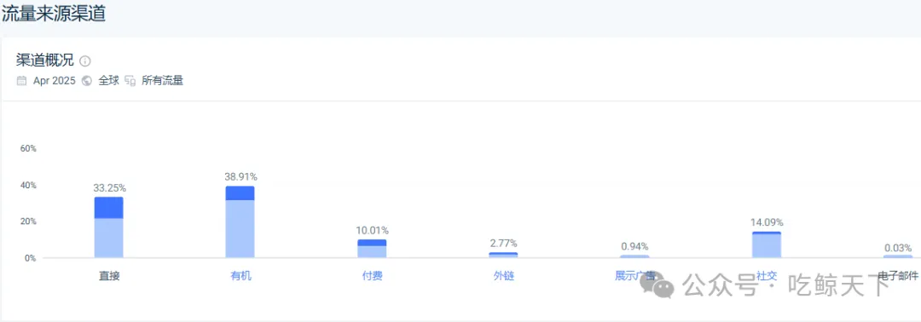
Task: Open the 付费 channel link
Action: 373,275
